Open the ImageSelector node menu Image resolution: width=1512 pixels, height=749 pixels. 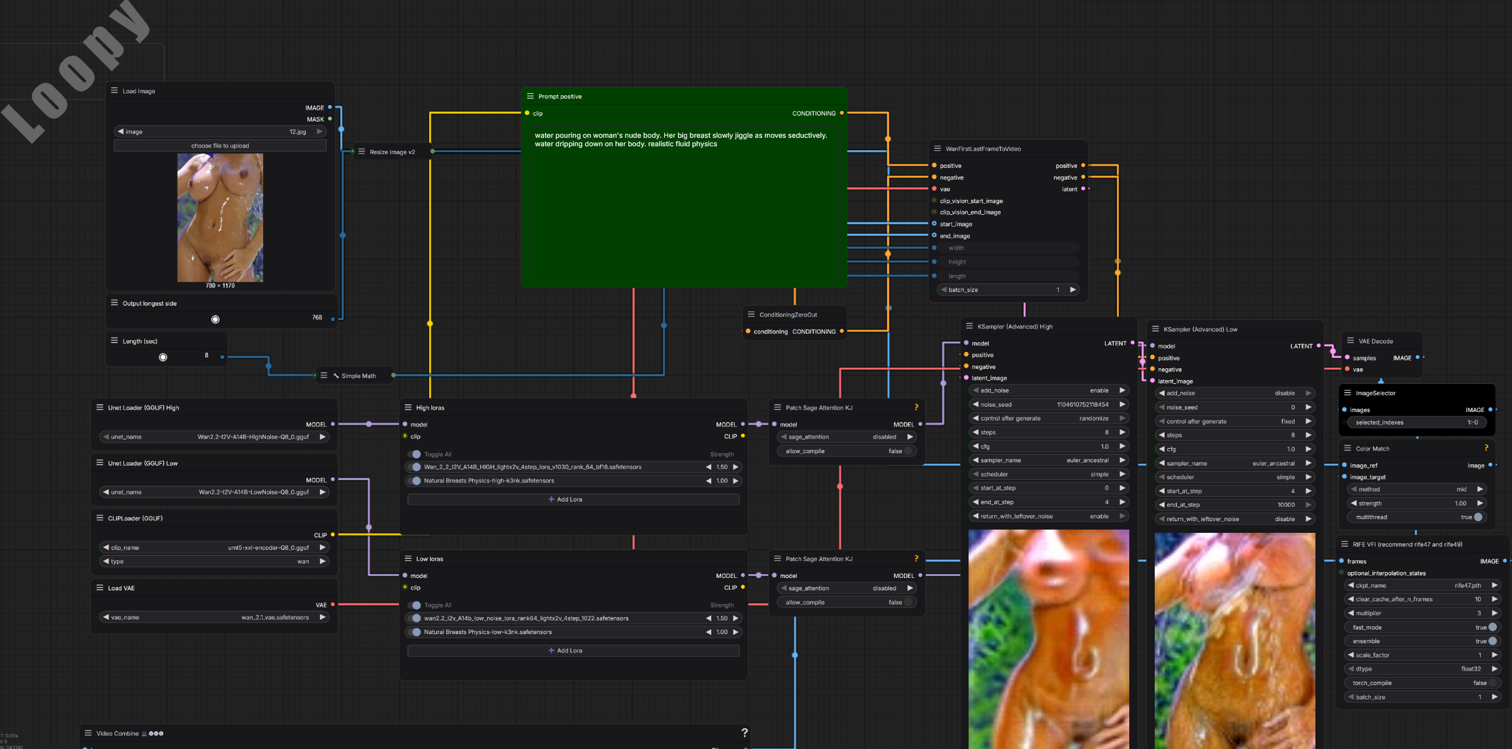1347,393
